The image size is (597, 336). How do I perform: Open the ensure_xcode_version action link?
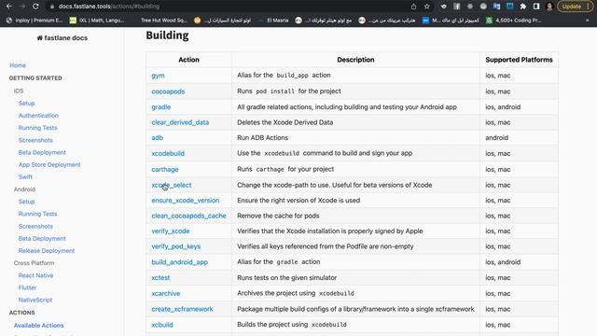coord(186,201)
